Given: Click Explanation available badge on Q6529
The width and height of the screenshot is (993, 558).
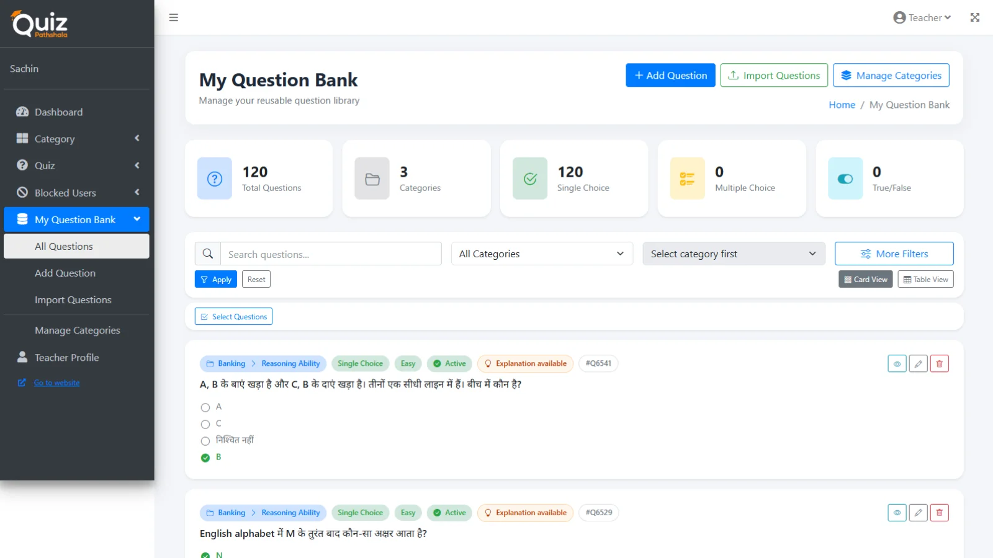Looking at the screenshot, I should (525, 513).
